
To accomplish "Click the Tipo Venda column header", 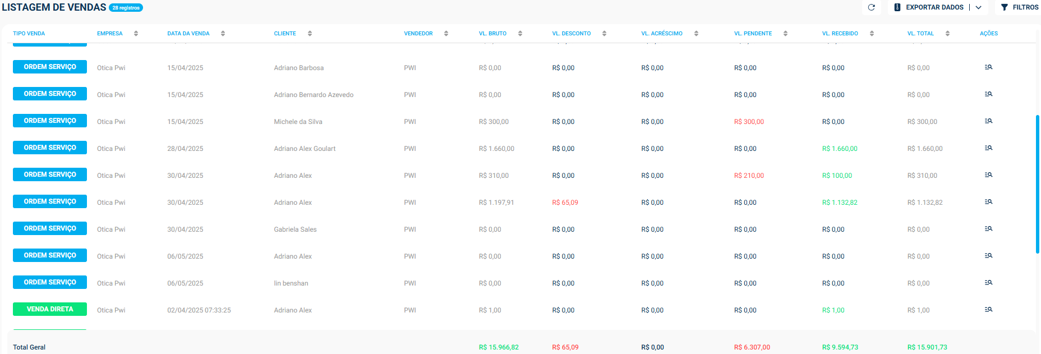I will tap(29, 34).
